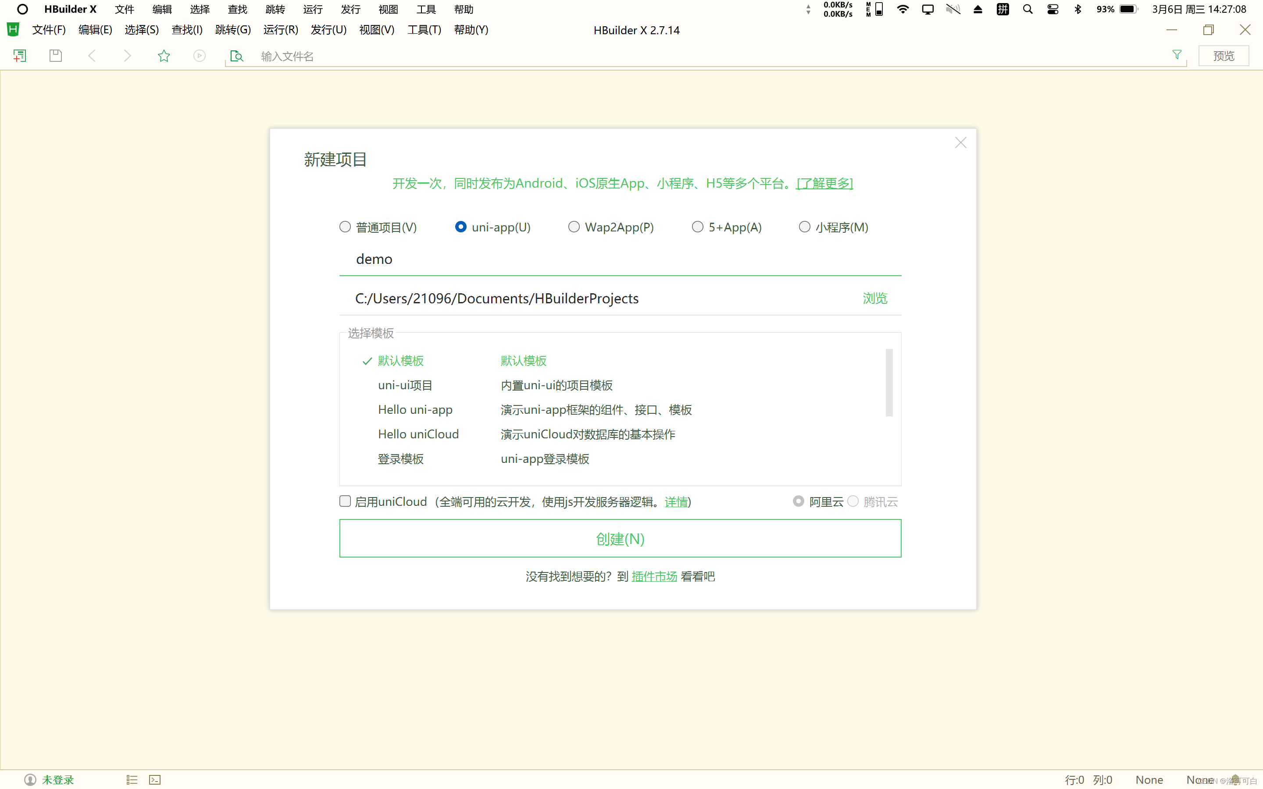Click the forward navigation arrow icon

[x=127, y=55]
